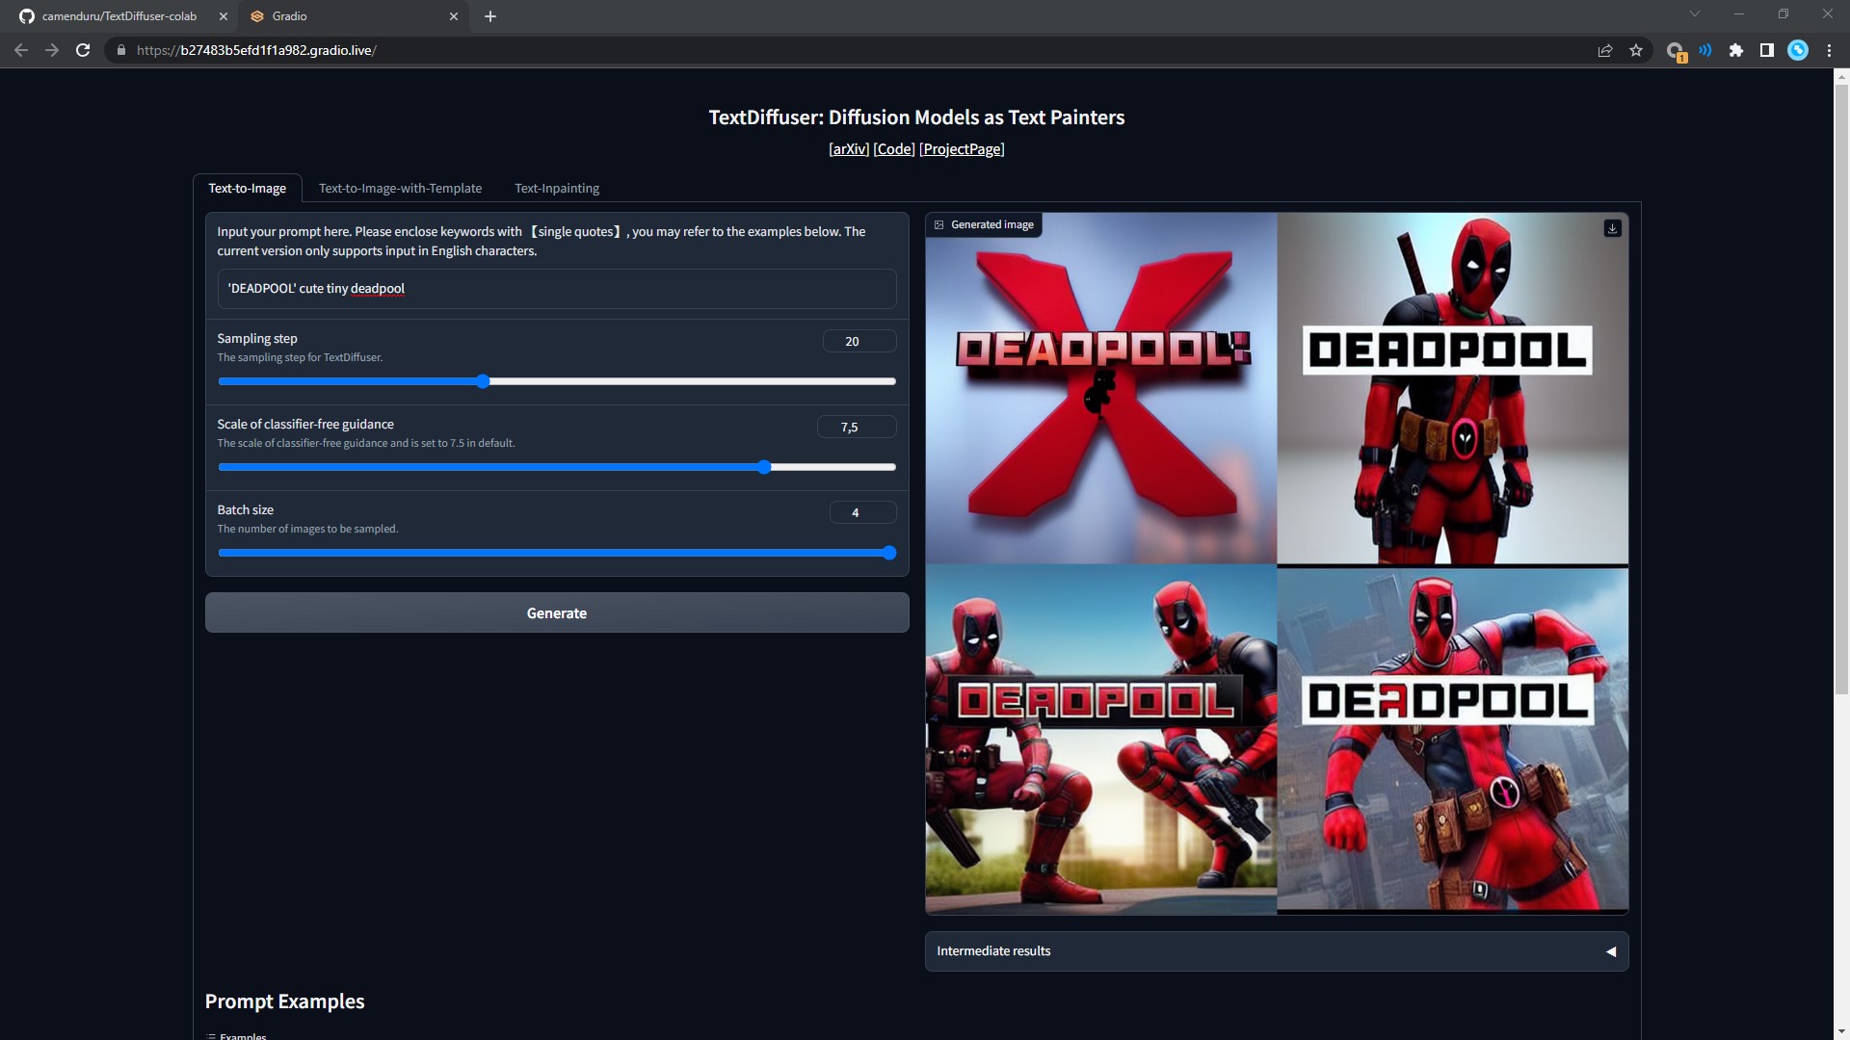1850x1040 pixels.
Task: Open the arXiv link
Action: pyautogui.click(x=848, y=149)
